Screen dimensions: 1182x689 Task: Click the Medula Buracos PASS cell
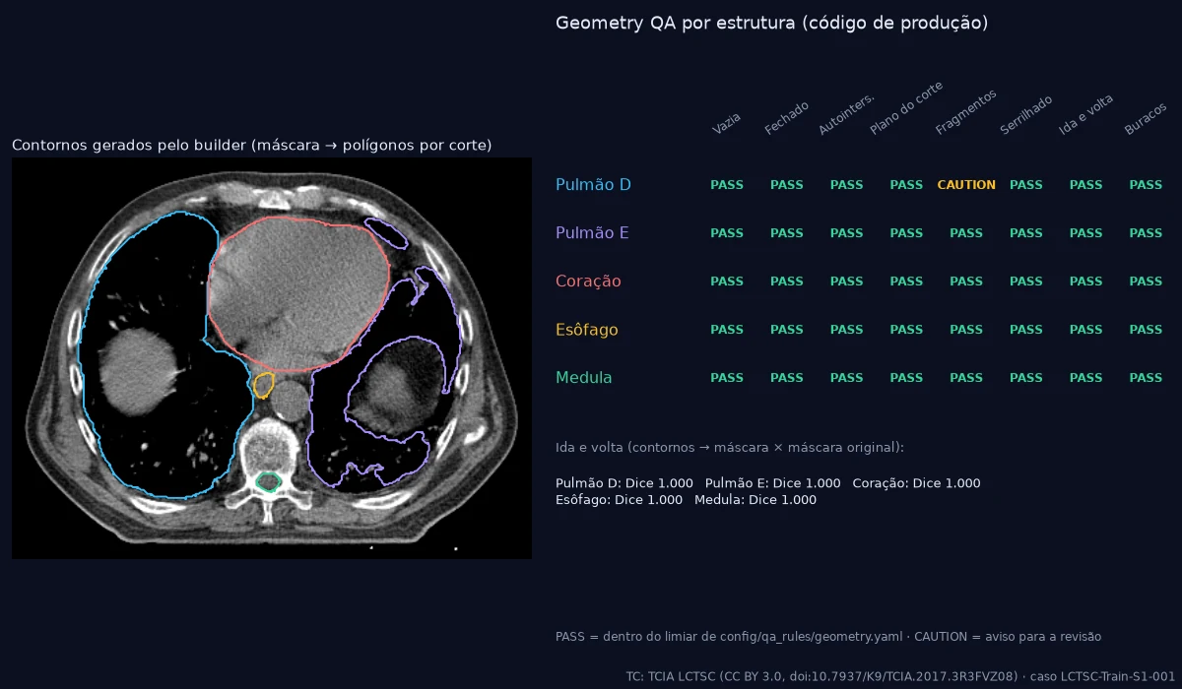click(1146, 378)
